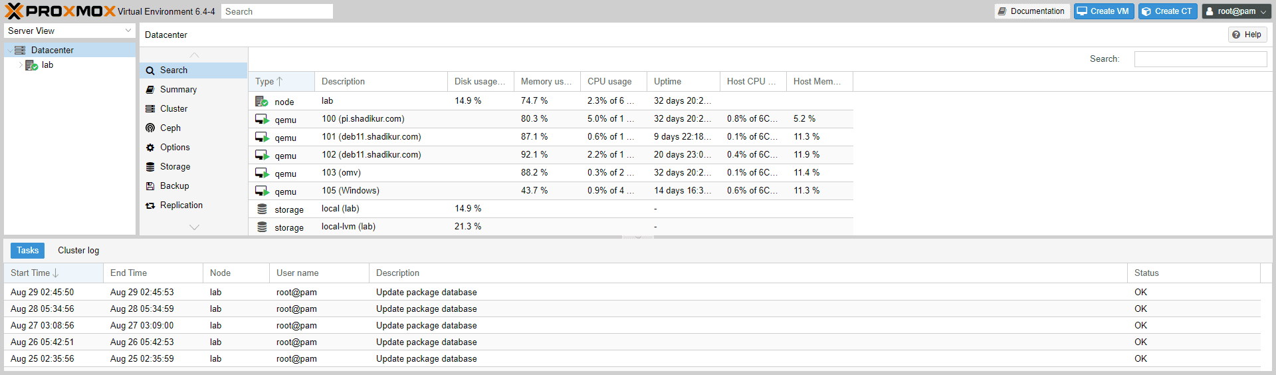Select row '100 (pi.shadikur.com)'
Viewport: 1276px width, 375px height.
pyautogui.click(x=551, y=119)
